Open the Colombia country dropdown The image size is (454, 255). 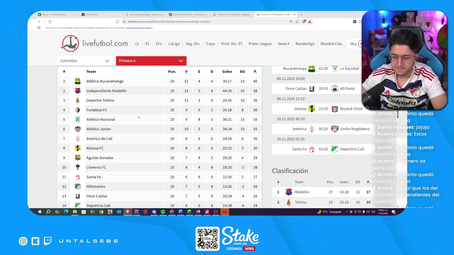85,61
